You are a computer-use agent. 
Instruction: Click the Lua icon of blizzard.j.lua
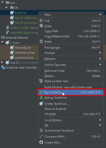click(x=12, y=48)
